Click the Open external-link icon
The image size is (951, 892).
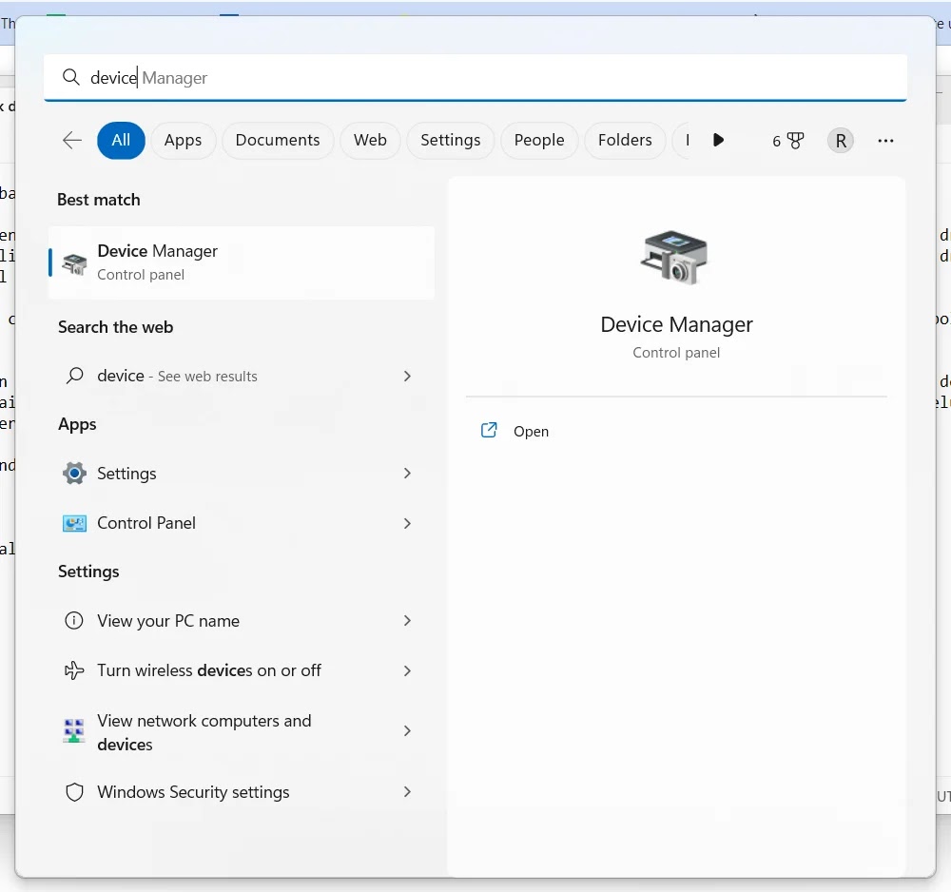point(489,430)
